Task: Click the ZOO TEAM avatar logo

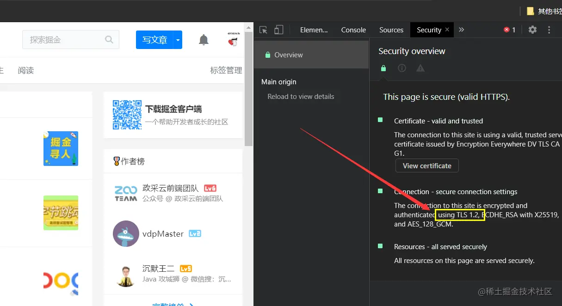Action: tap(126, 193)
